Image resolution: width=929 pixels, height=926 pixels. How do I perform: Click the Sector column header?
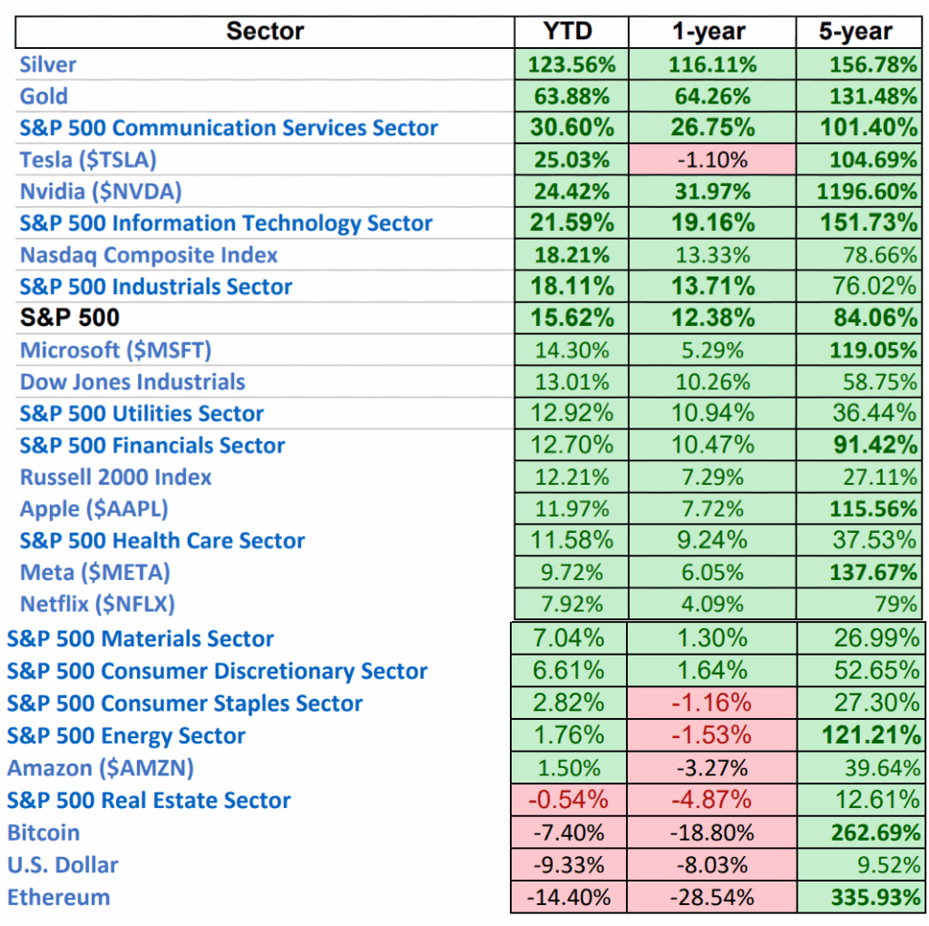(265, 32)
